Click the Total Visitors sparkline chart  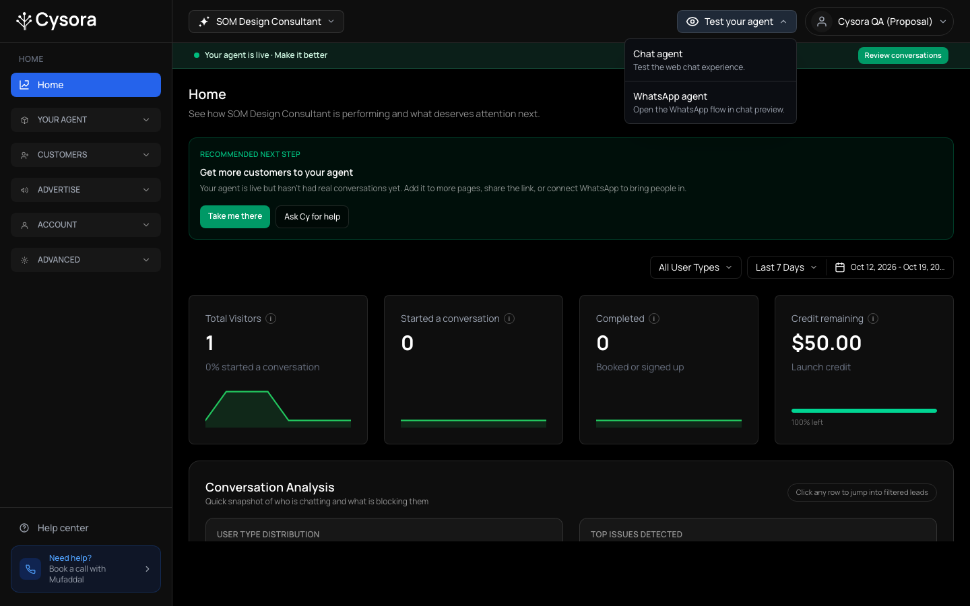coord(278,409)
